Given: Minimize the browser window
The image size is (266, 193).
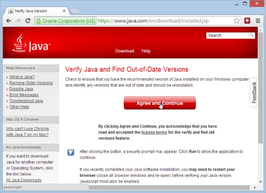Looking at the screenshot, I should coord(237,4).
